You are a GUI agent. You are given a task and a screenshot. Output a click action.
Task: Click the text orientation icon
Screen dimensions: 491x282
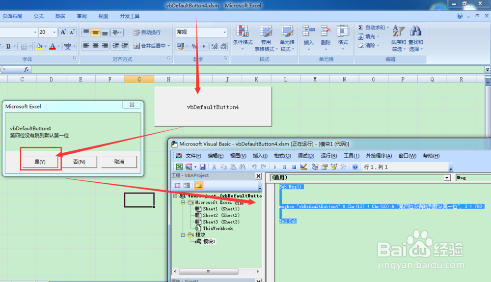[x=116, y=32]
